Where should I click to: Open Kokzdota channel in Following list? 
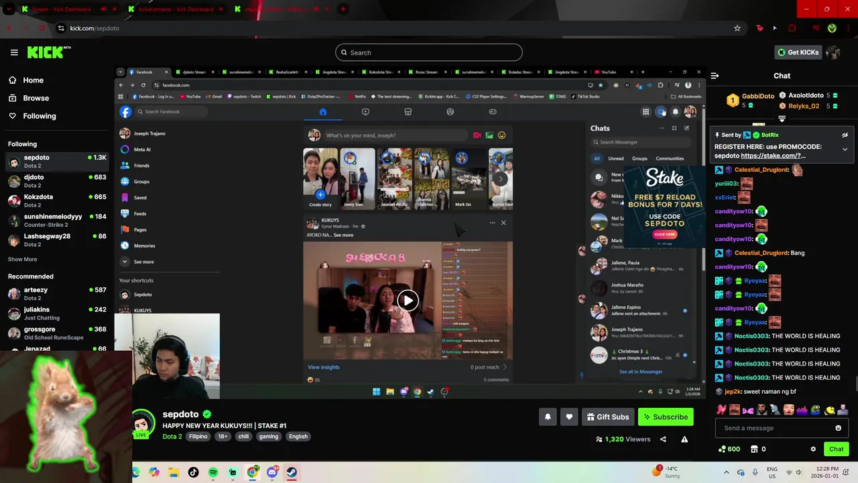tap(57, 201)
